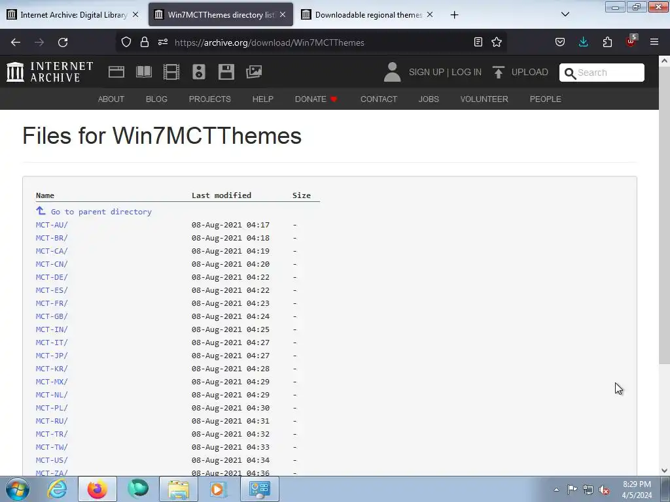Open the Internet Archive web (Wayback) icon

coord(116,72)
